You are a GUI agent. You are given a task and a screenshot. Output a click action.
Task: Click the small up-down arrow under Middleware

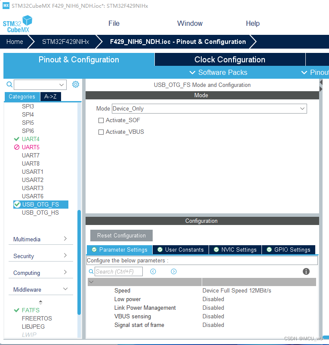coord(40,302)
